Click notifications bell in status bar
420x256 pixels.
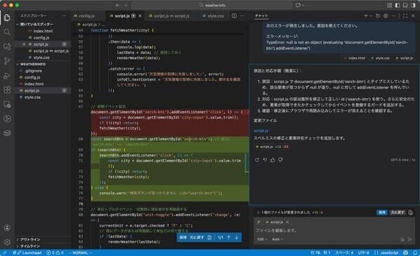pyautogui.click(x=415, y=252)
